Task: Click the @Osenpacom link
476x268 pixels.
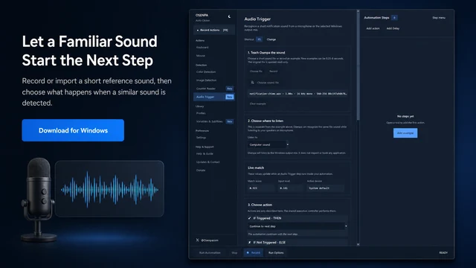Action: [210, 240]
